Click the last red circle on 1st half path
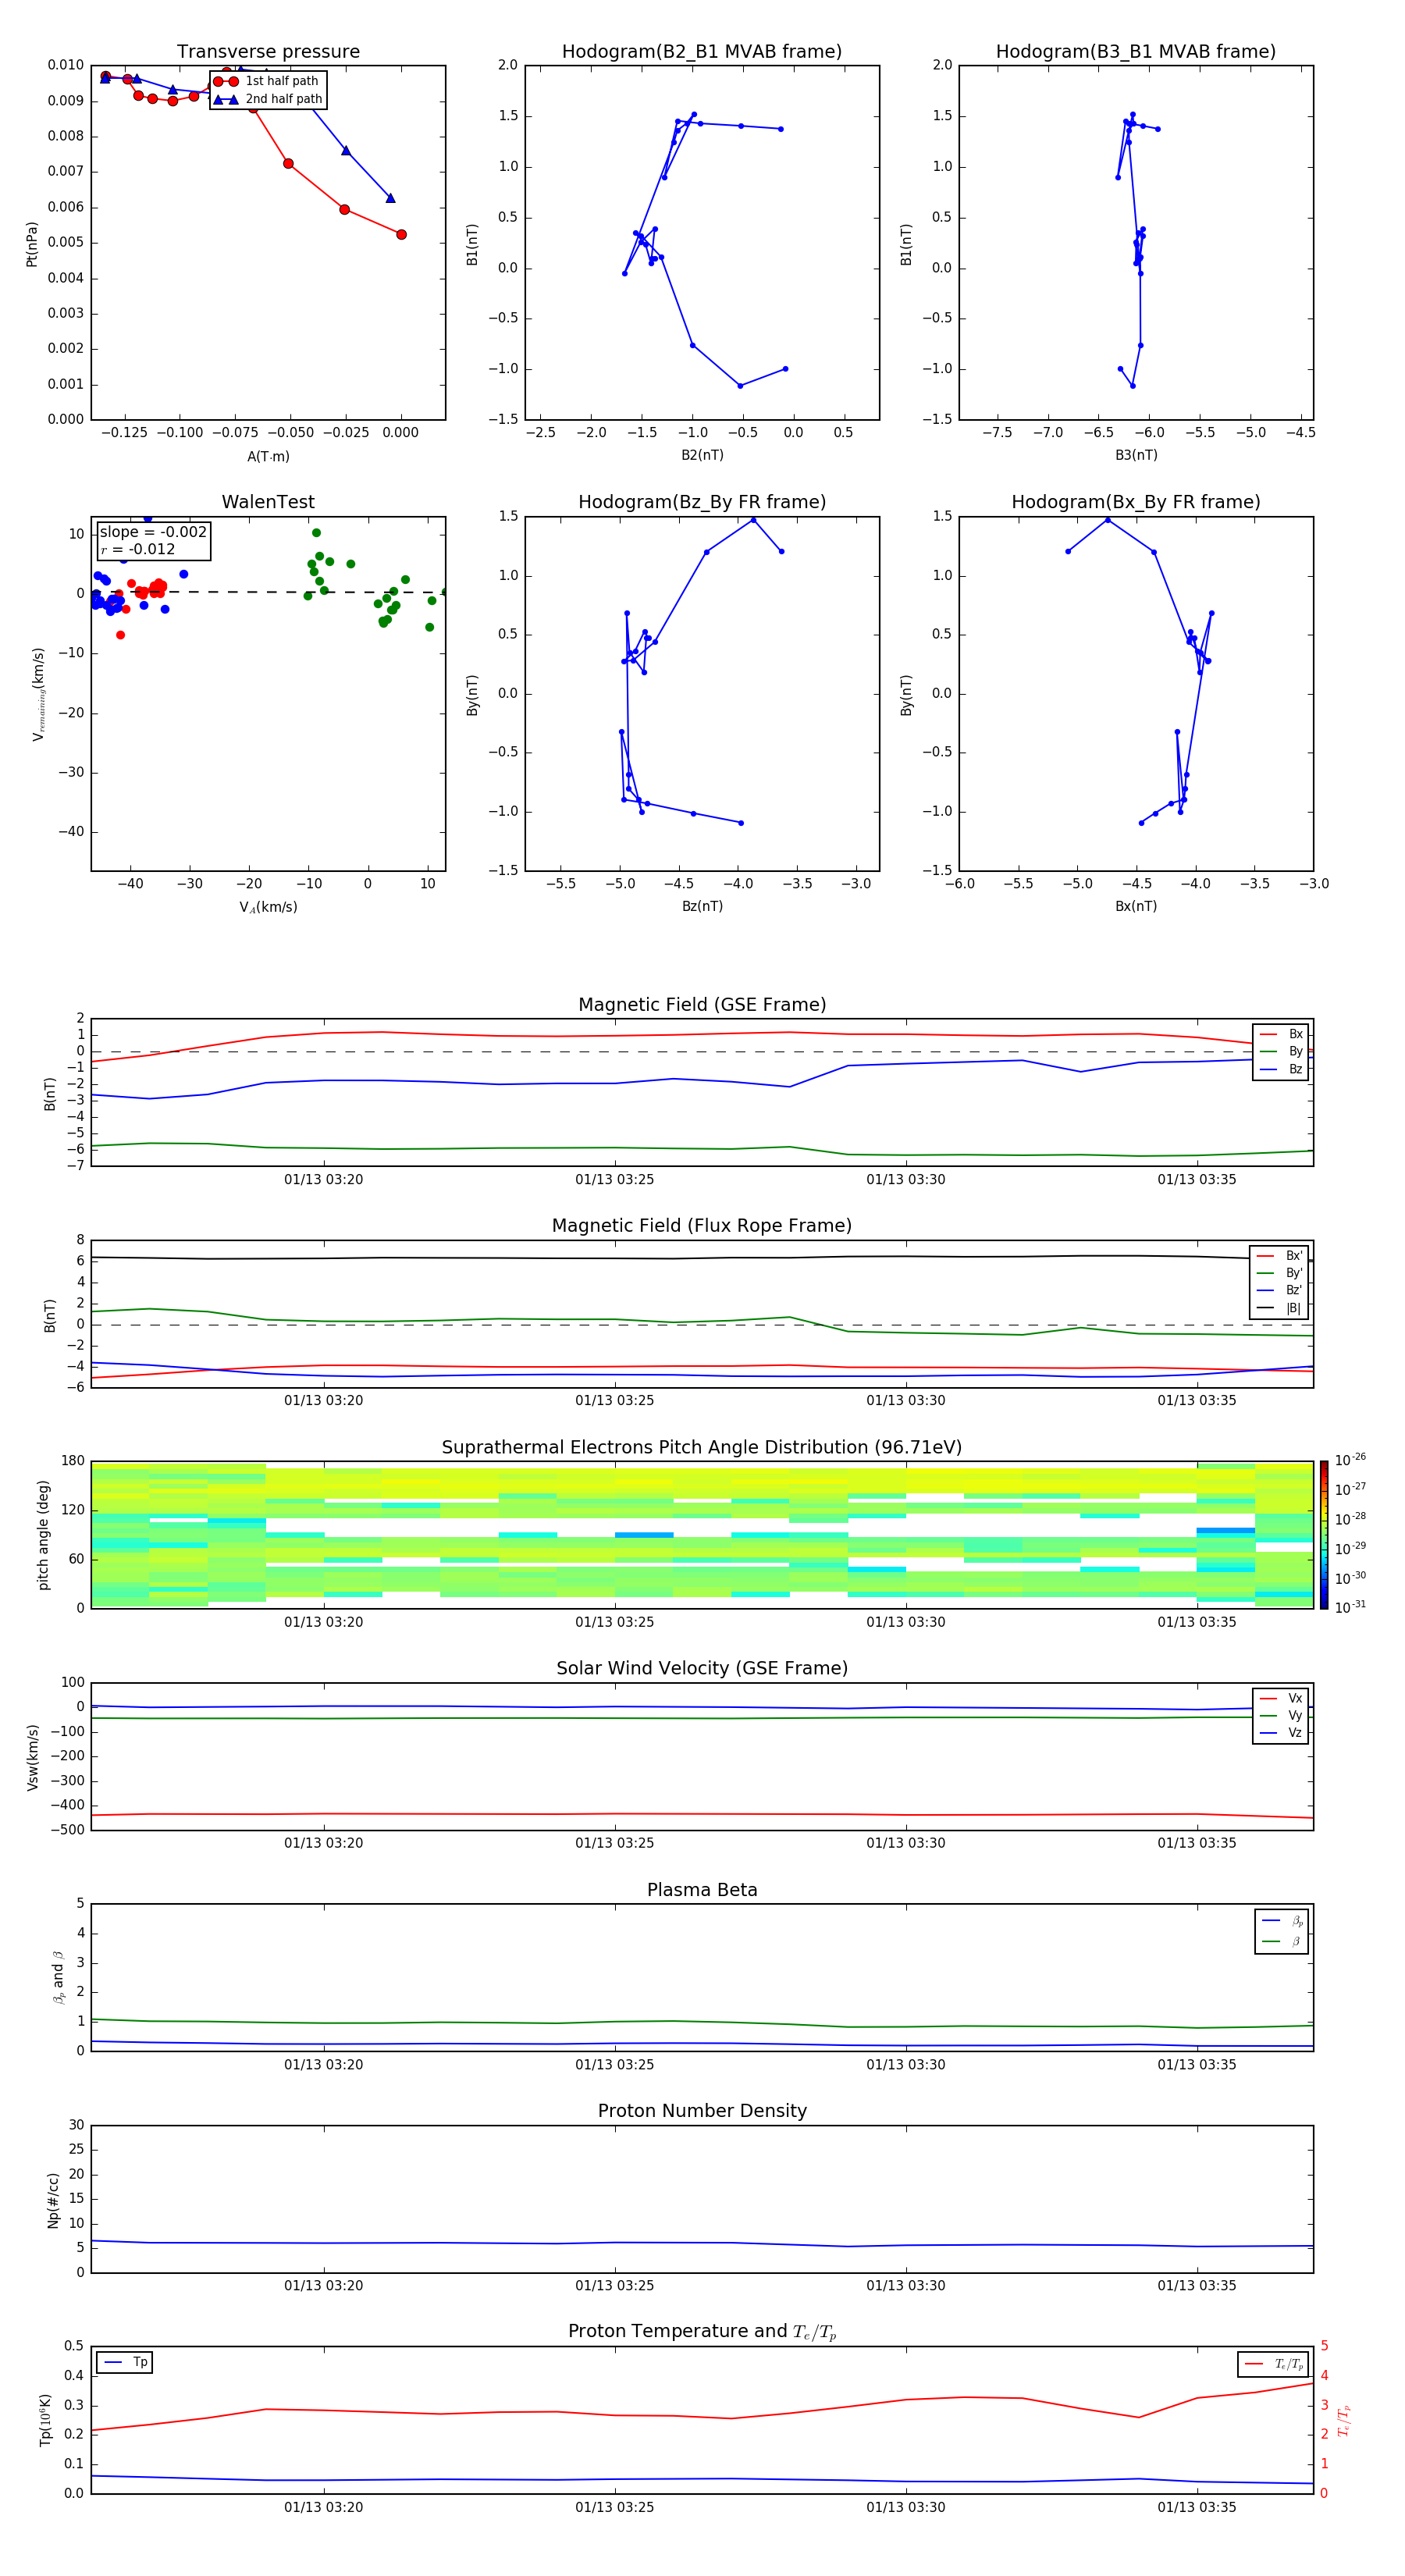The height and width of the screenshot is (2576, 1405). tap(401, 235)
